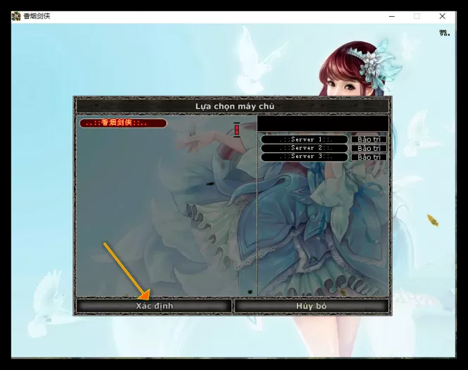The height and width of the screenshot is (370, 468).
Task: Click Bảo trì status next to Server 3
Action: (369, 157)
